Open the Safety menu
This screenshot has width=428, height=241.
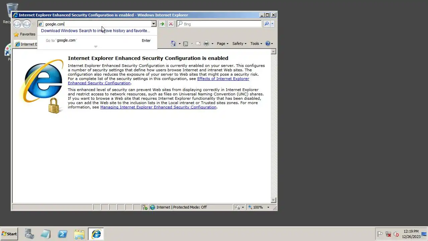click(239, 44)
